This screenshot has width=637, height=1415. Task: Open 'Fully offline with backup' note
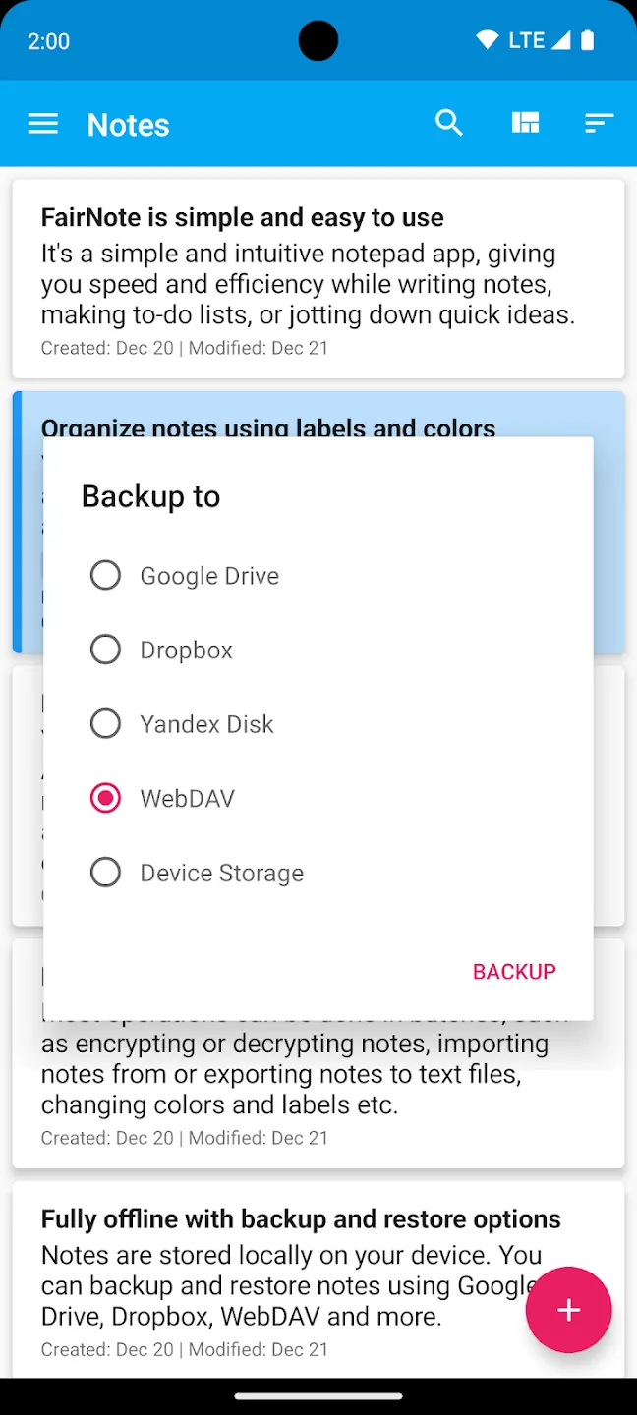click(x=318, y=1279)
